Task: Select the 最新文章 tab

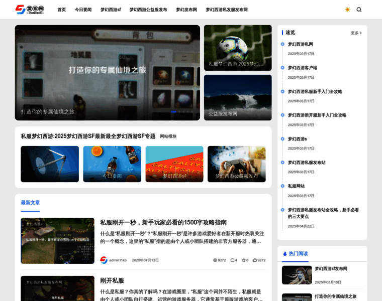Action: click(30, 203)
